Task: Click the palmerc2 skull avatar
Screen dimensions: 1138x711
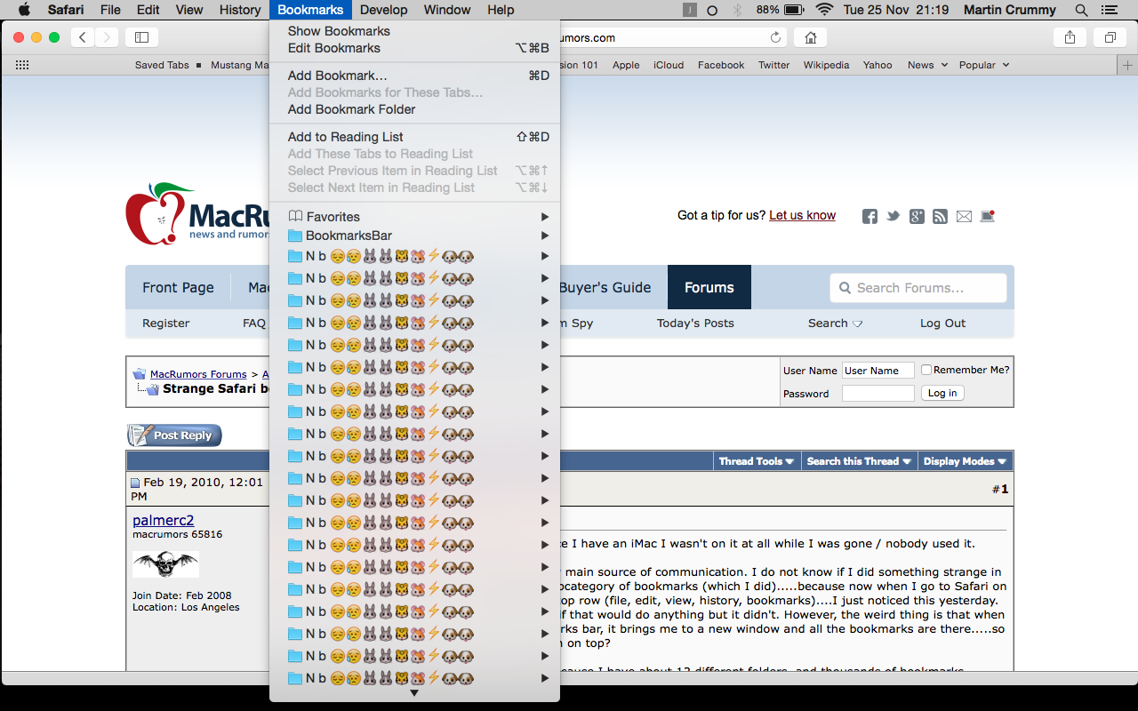Action: (165, 563)
